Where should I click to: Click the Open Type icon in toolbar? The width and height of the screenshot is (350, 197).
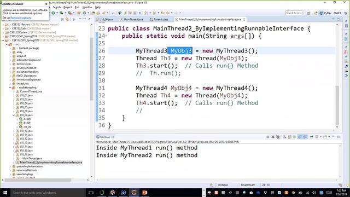click(94, 13)
